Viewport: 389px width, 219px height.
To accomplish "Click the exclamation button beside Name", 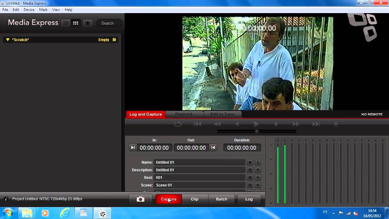I will [x=258, y=162].
